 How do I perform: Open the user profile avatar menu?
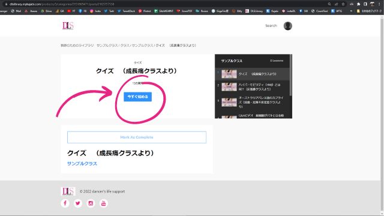click(x=288, y=26)
